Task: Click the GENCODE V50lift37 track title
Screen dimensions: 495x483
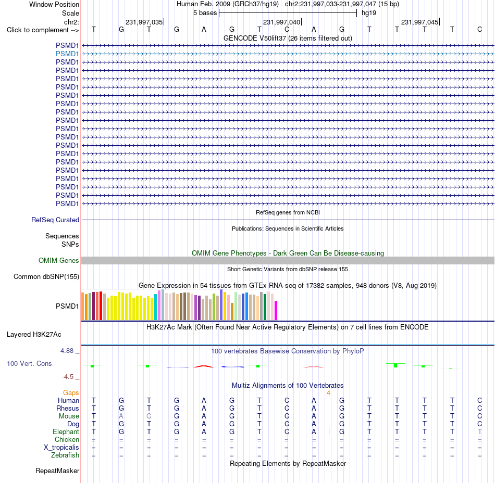Action: click(x=288, y=38)
